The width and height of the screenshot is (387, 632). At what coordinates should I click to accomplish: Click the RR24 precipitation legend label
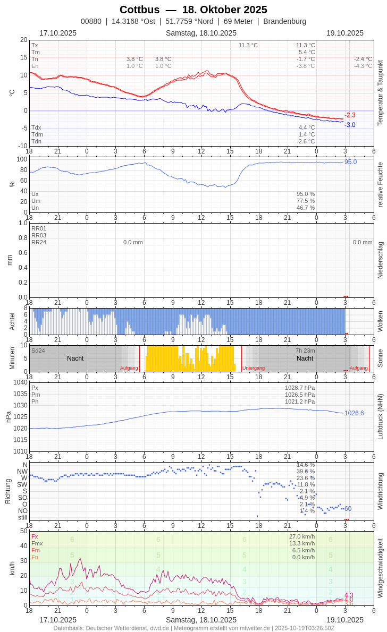tap(39, 242)
